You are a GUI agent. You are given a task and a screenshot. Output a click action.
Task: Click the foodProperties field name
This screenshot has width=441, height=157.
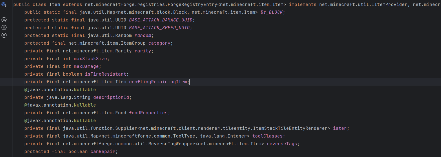[x=148, y=113]
